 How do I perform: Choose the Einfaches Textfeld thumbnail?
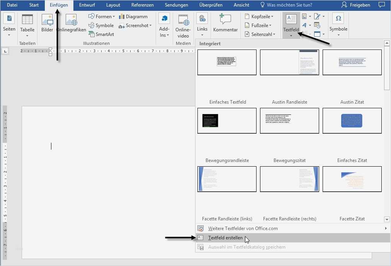point(227,62)
